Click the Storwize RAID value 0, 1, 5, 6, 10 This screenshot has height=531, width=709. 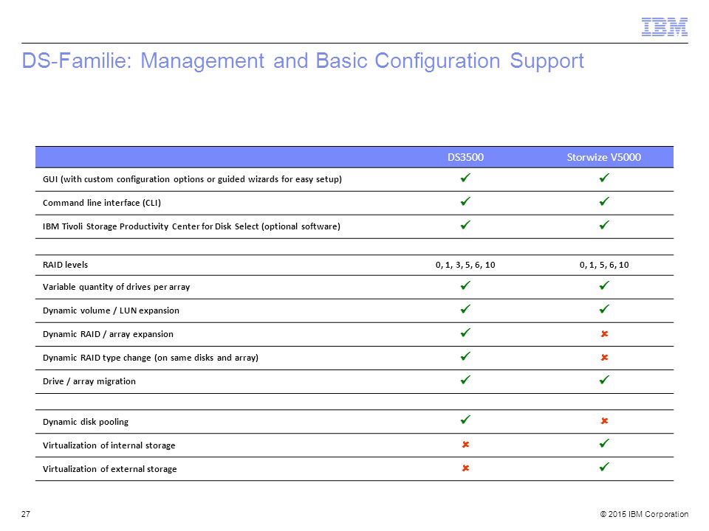point(604,265)
